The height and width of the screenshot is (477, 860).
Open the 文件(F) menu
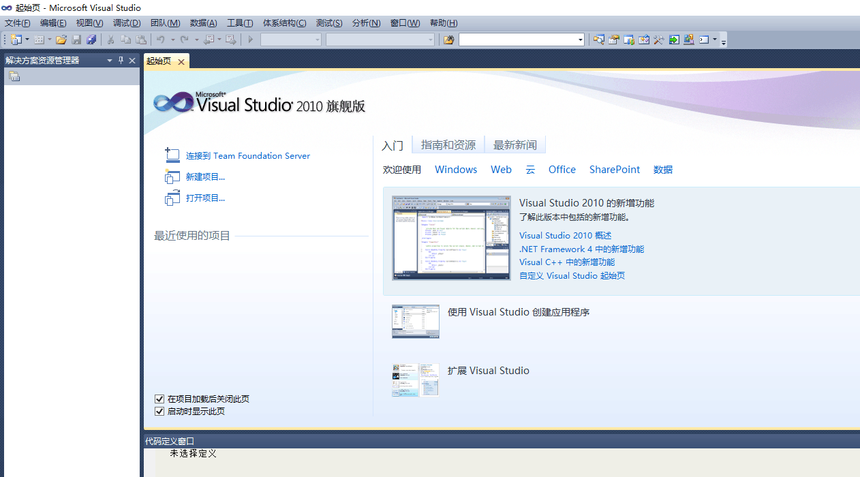(17, 23)
